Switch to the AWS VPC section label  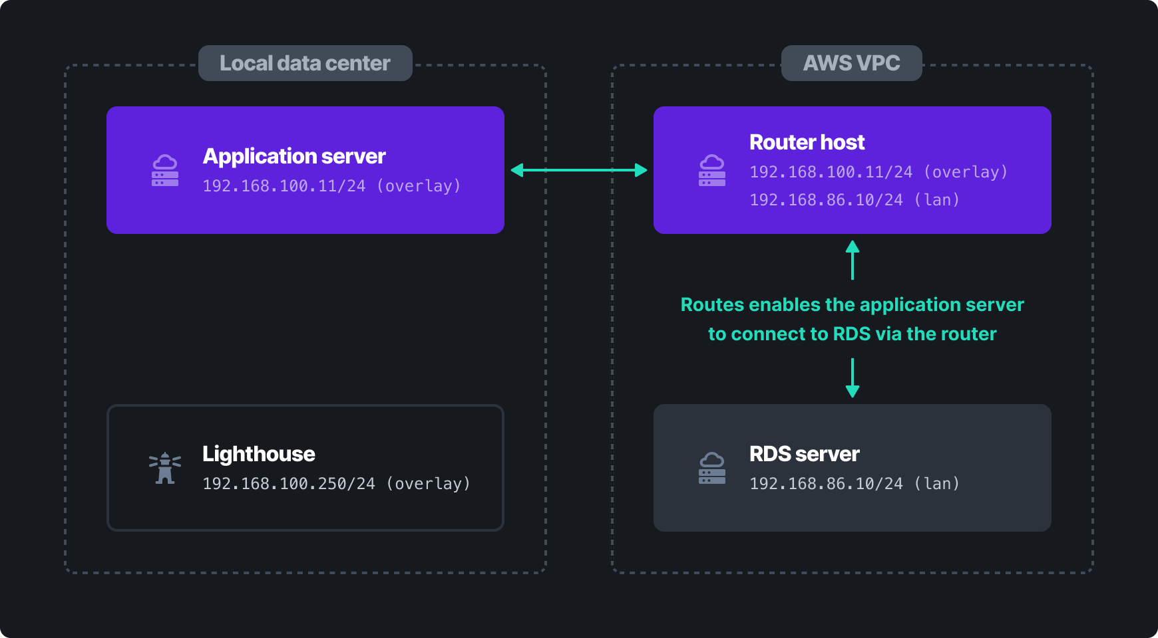[x=852, y=63]
